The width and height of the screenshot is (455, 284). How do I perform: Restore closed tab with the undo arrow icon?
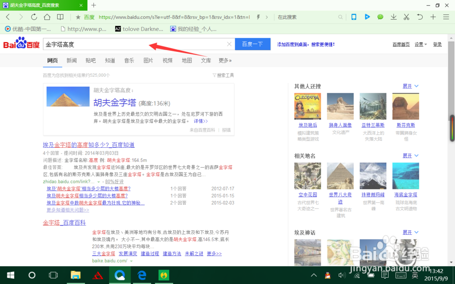click(420, 17)
